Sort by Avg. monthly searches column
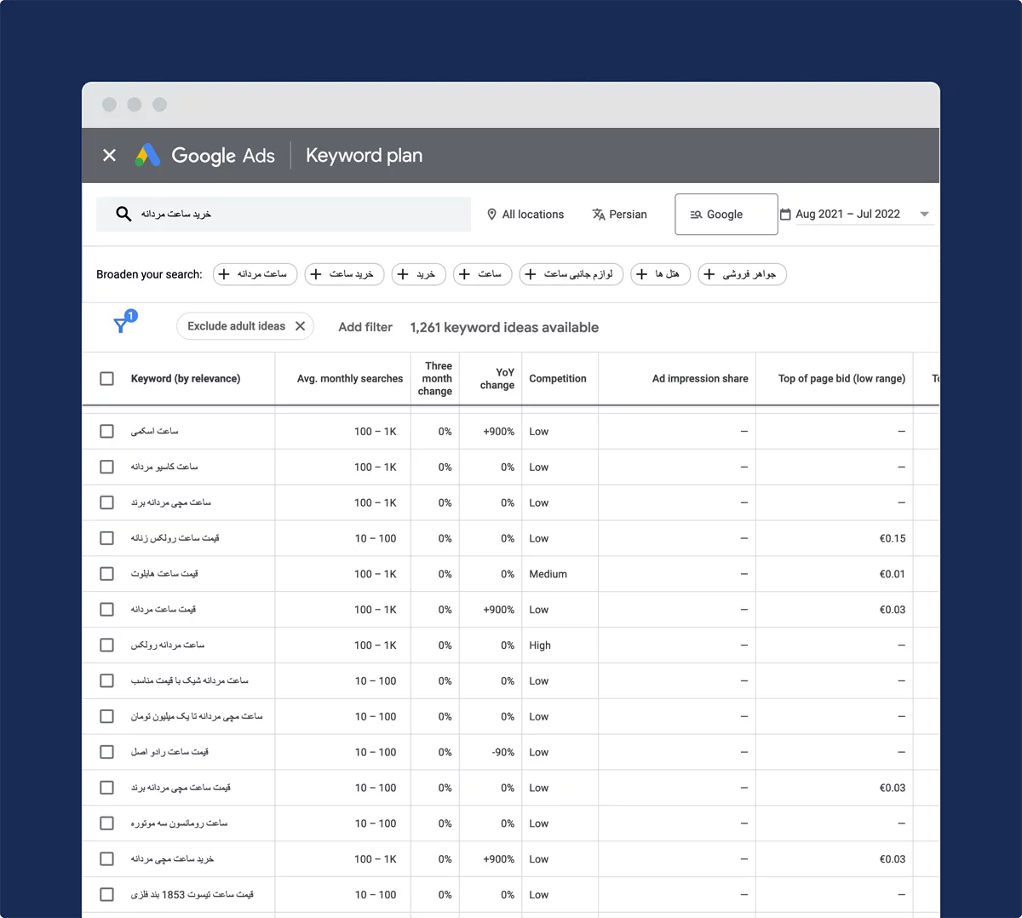 click(349, 379)
